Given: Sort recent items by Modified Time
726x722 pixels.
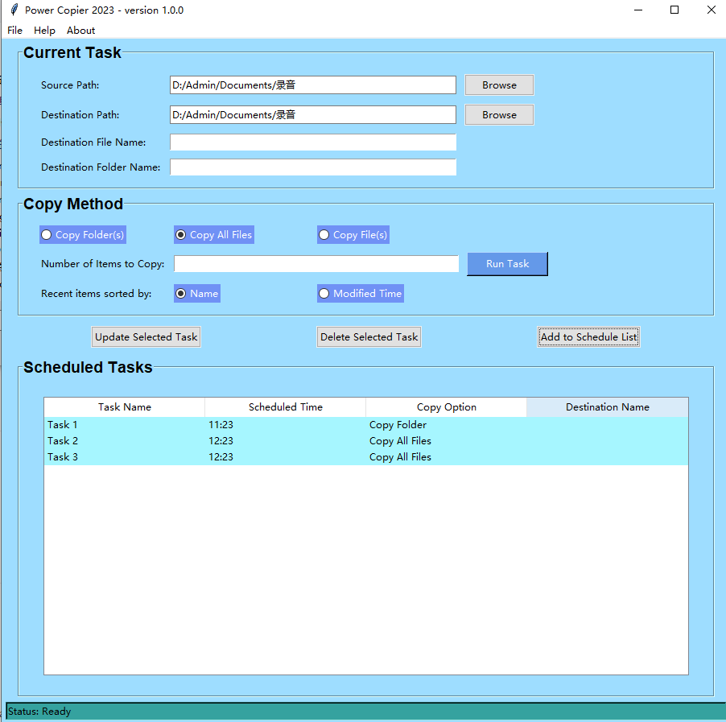Looking at the screenshot, I should tap(361, 294).
